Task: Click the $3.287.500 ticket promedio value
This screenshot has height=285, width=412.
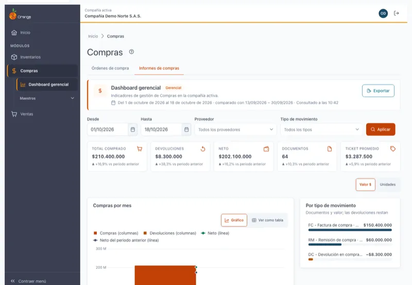Action: coord(358,157)
